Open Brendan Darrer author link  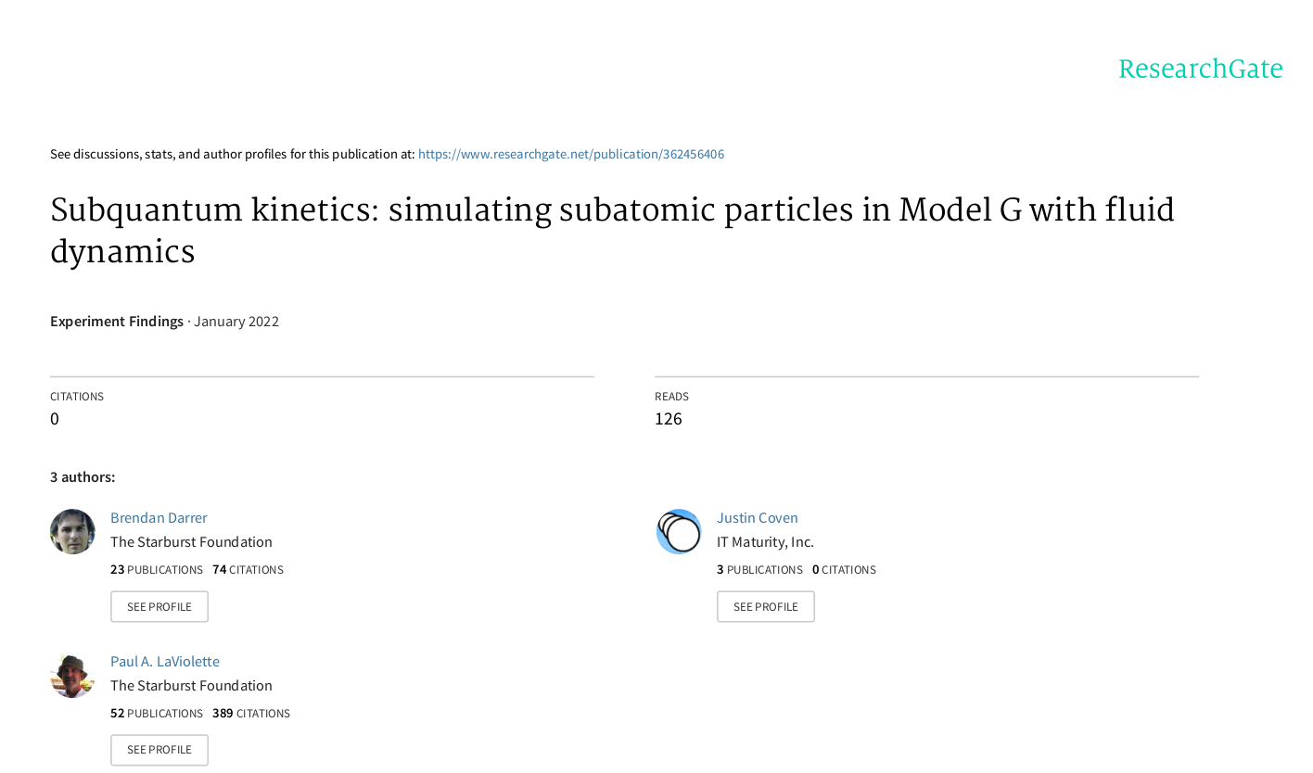pos(159,518)
